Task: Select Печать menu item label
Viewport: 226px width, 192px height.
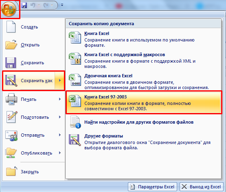Action: (x=29, y=99)
